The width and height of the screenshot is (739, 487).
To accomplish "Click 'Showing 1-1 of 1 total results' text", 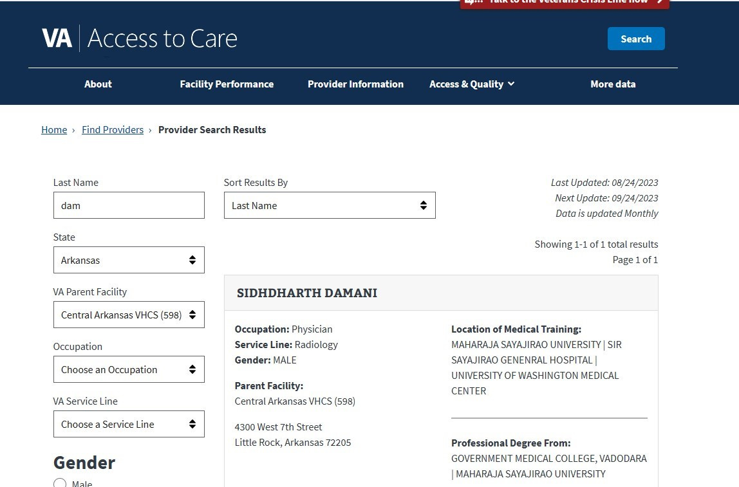I will click(x=596, y=244).
